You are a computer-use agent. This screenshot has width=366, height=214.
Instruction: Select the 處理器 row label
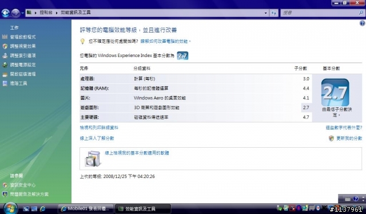pyautogui.click(x=87, y=79)
